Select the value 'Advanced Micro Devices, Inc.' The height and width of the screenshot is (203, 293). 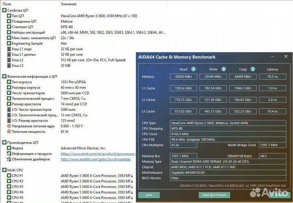[x=83, y=148]
